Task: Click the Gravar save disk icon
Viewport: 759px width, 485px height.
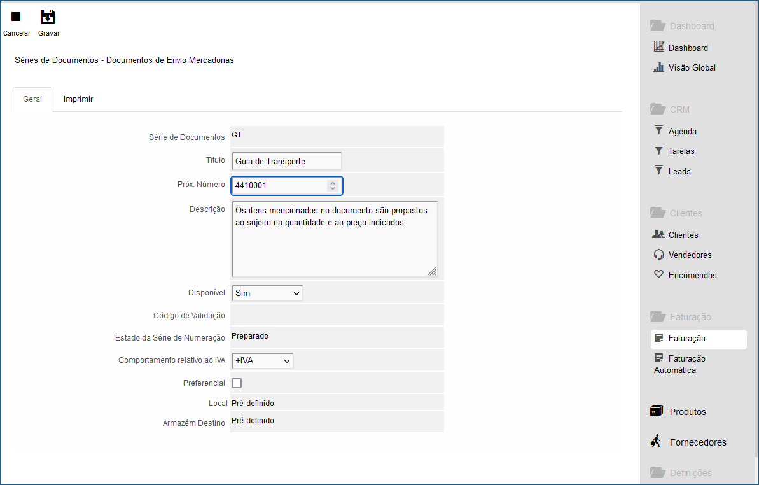Action: (x=48, y=17)
